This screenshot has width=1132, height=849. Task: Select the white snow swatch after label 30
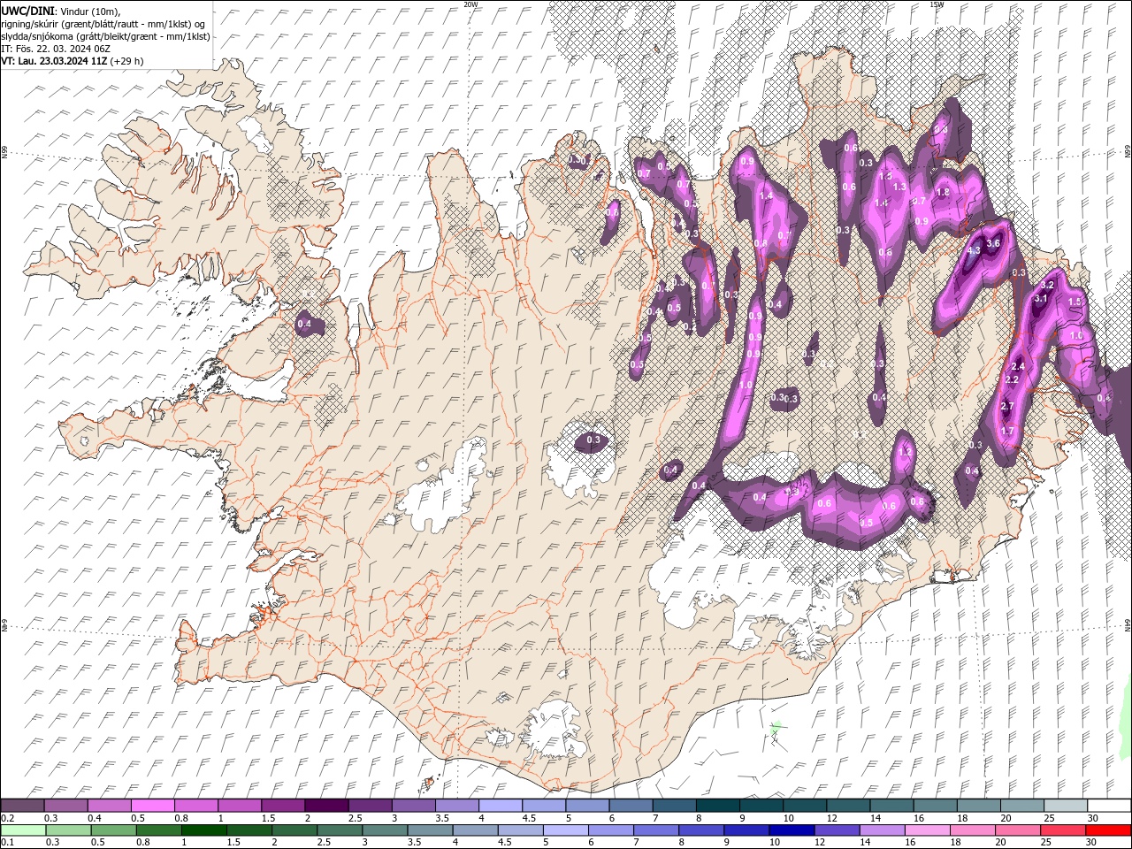pos(1108,806)
